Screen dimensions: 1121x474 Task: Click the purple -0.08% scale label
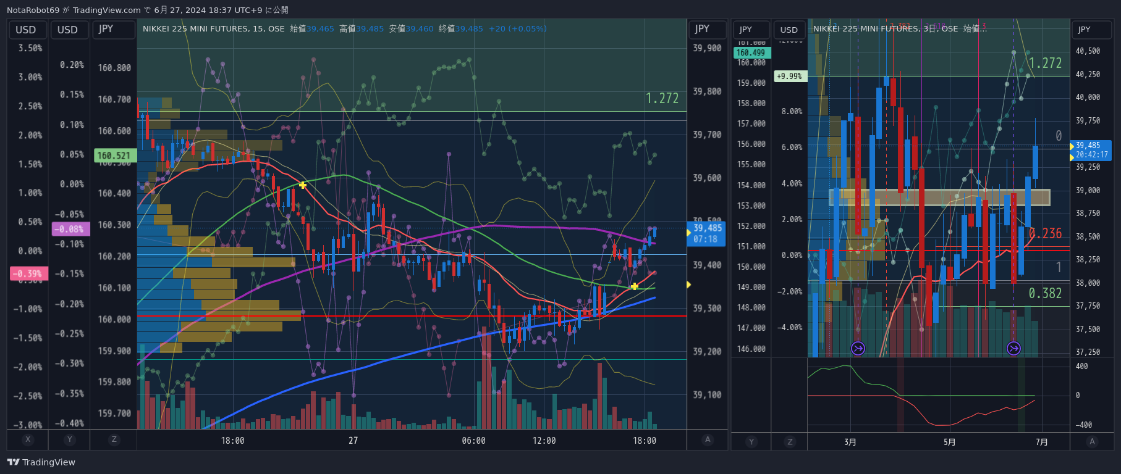pyautogui.click(x=70, y=229)
